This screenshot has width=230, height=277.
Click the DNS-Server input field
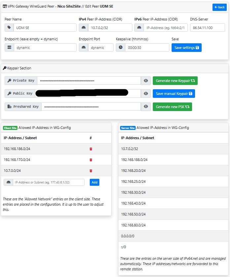pyautogui.click(x=207, y=28)
